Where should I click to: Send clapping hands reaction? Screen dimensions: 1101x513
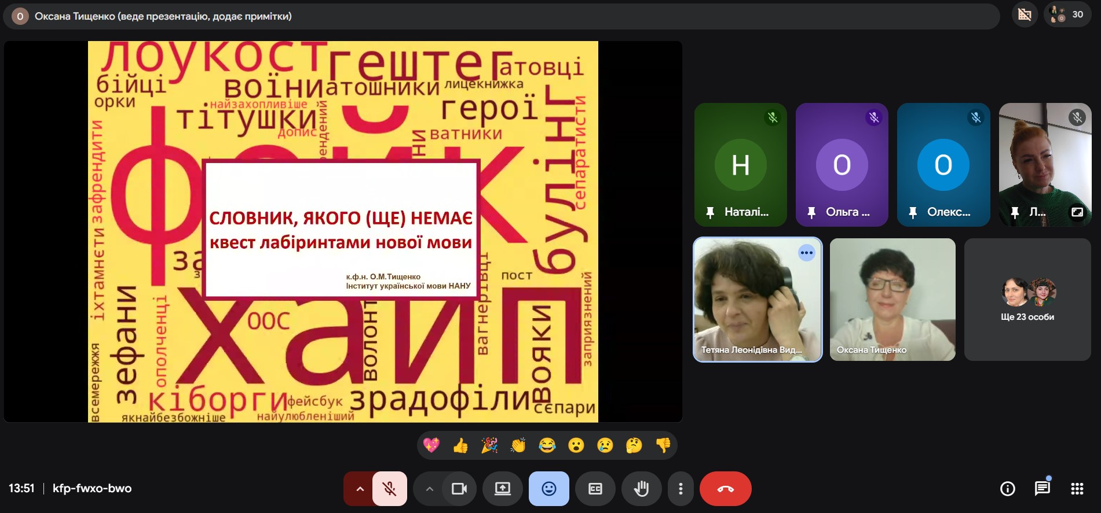[518, 445]
